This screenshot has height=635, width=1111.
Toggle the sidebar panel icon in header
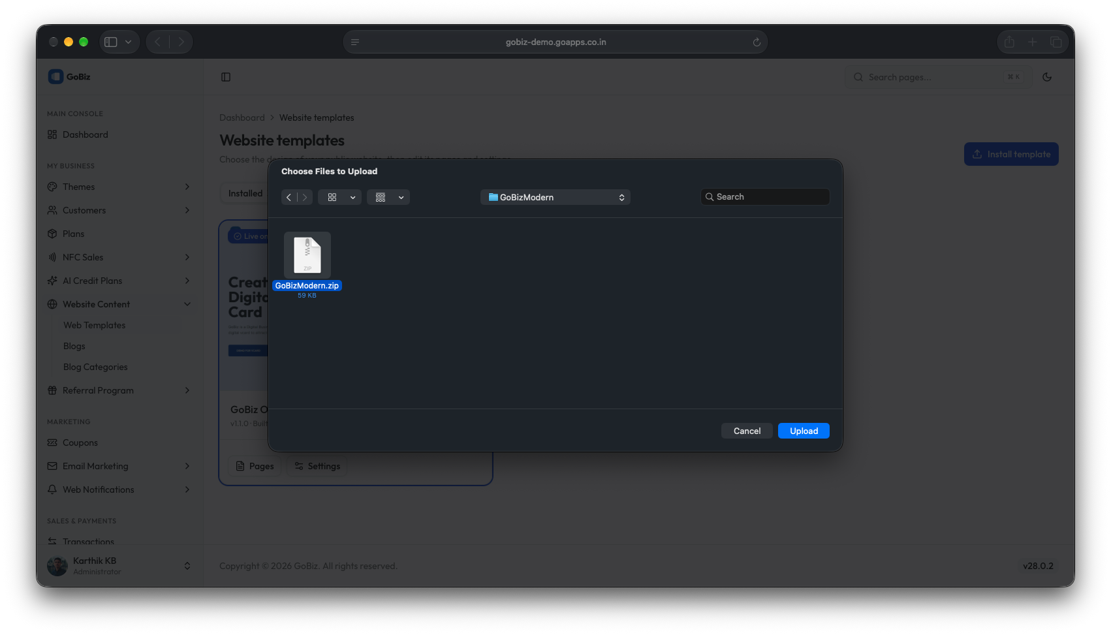pos(226,77)
